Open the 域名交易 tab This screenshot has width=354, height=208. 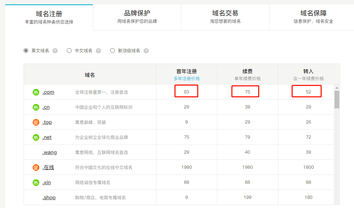225,17
